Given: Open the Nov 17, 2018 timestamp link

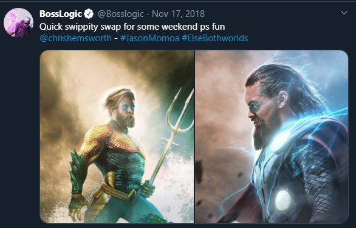Looking at the screenshot, I should point(178,14).
